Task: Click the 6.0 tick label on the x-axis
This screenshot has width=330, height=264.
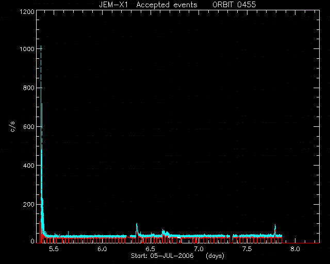Action: click(x=102, y=249)
